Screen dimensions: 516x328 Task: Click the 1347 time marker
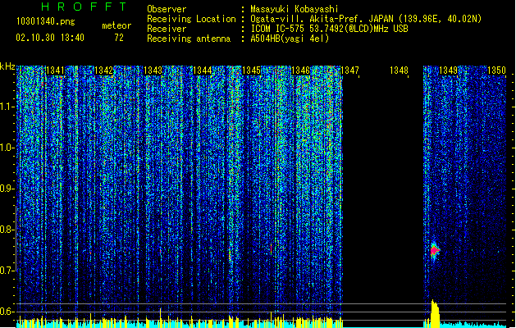349,71
